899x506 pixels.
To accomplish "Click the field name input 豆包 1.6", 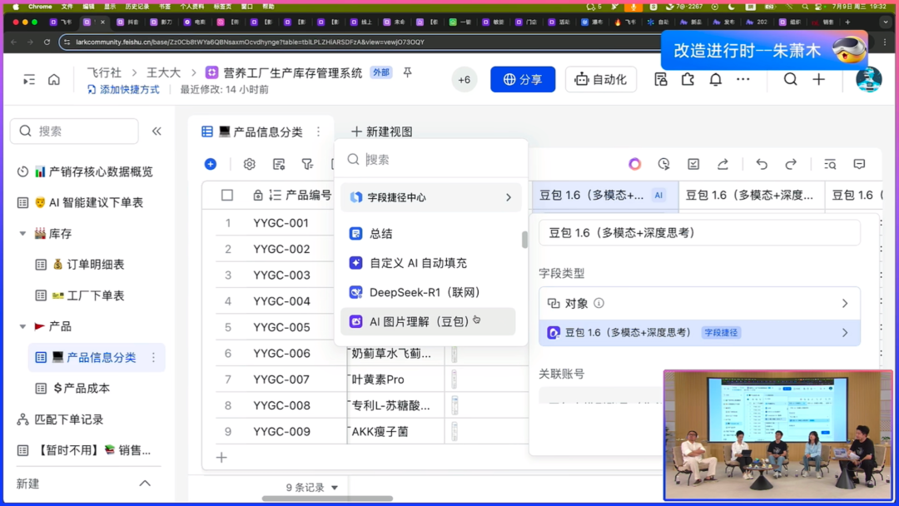I will [x=699, y=233].
